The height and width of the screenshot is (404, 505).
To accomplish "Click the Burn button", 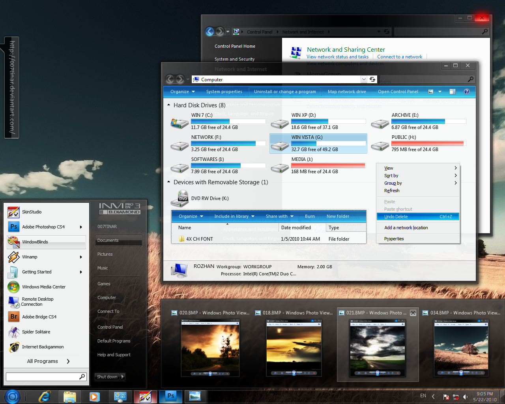I will (x=310, y=216).
